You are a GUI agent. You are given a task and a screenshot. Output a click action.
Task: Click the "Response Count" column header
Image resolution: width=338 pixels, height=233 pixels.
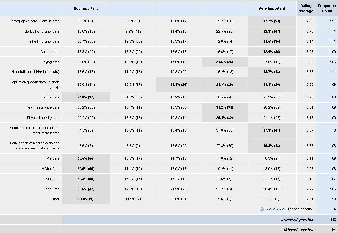pos(327,8)
